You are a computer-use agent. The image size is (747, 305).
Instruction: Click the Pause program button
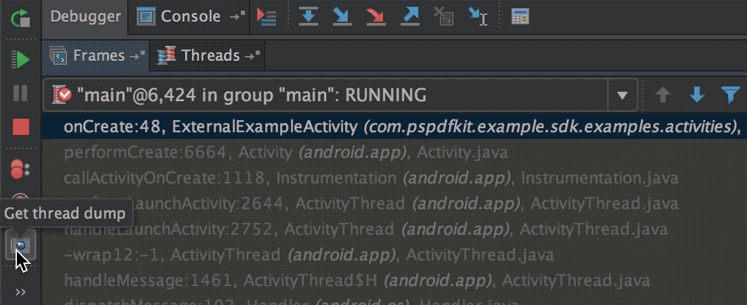coord(20,93)
